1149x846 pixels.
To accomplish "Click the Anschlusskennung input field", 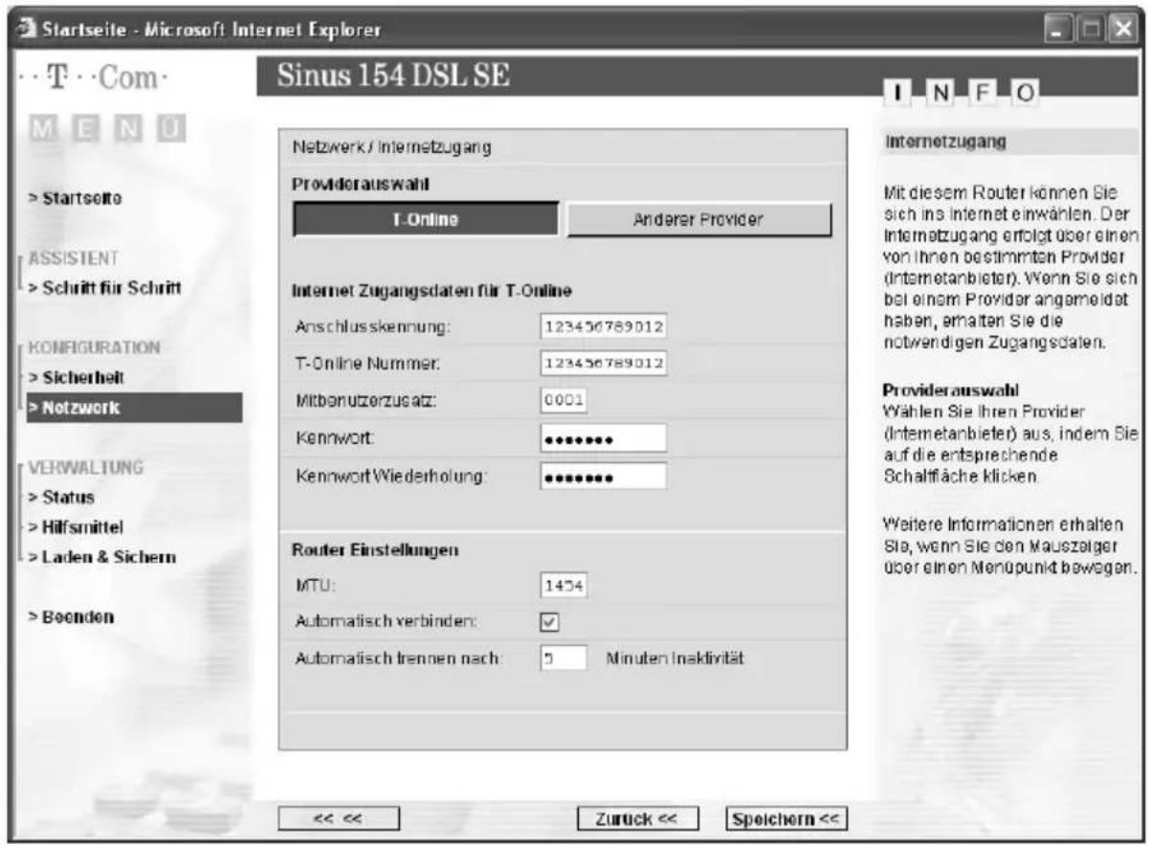I will coord(603,325).
